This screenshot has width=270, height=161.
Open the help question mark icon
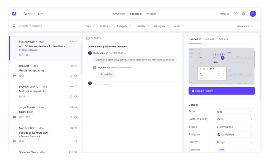point(235,14)
